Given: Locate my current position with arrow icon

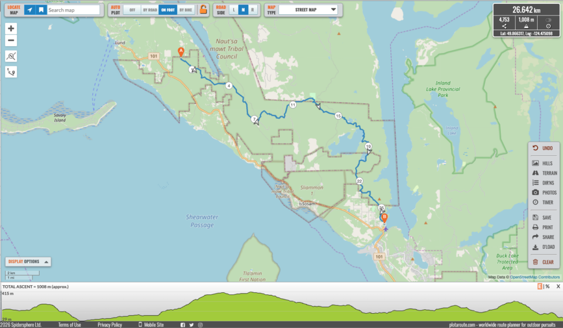Looking at the screenshot, I should click(30, 10).
